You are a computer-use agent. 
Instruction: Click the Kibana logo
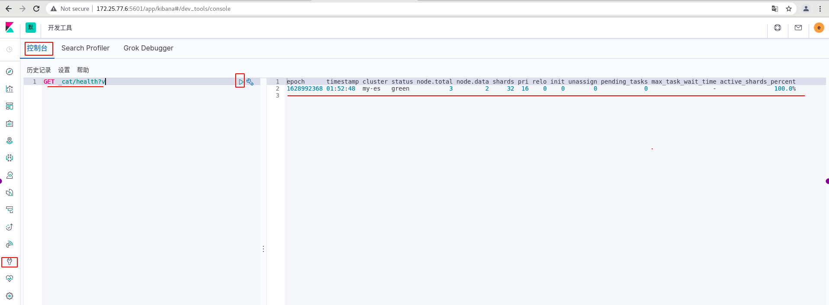10,28
